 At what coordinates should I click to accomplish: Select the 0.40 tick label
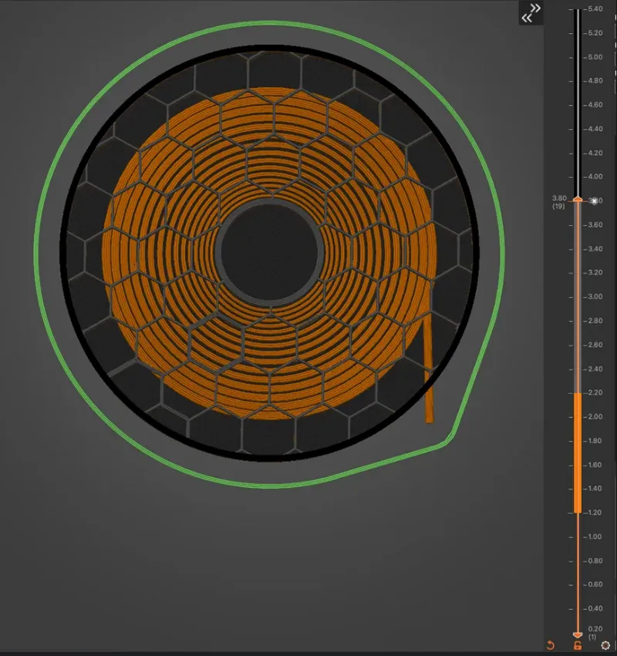tap(595, 608)
